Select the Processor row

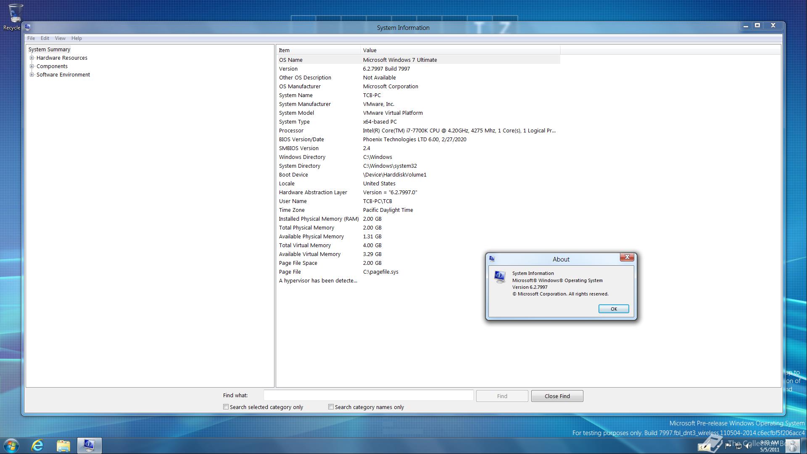coord(418,131)
